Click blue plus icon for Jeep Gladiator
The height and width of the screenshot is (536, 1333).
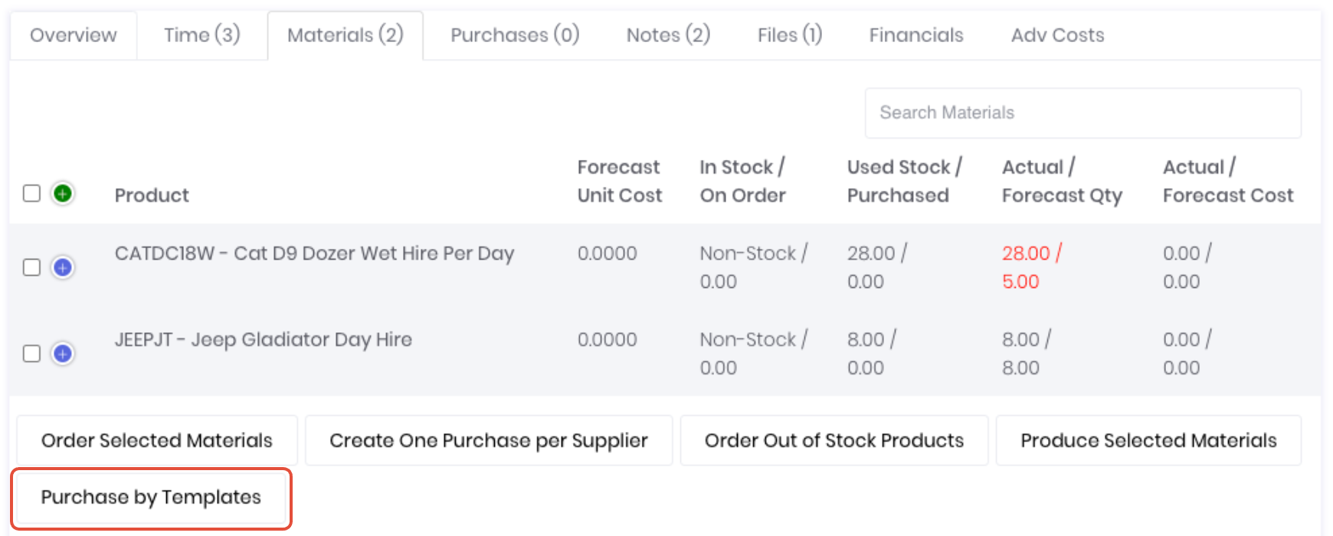pos(63,353)
